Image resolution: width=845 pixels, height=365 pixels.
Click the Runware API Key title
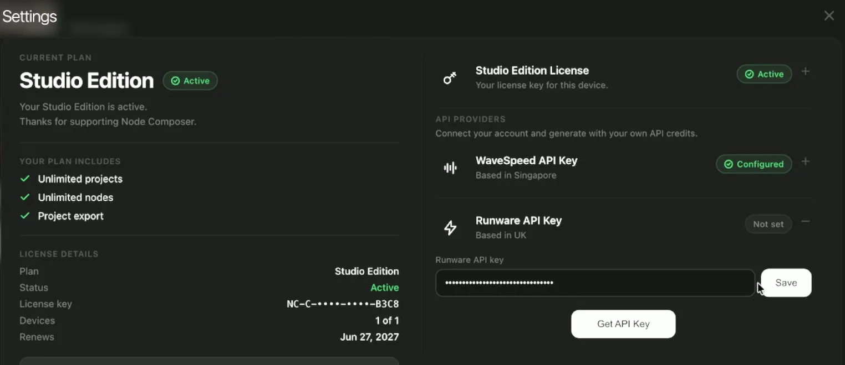pos(519,220)
